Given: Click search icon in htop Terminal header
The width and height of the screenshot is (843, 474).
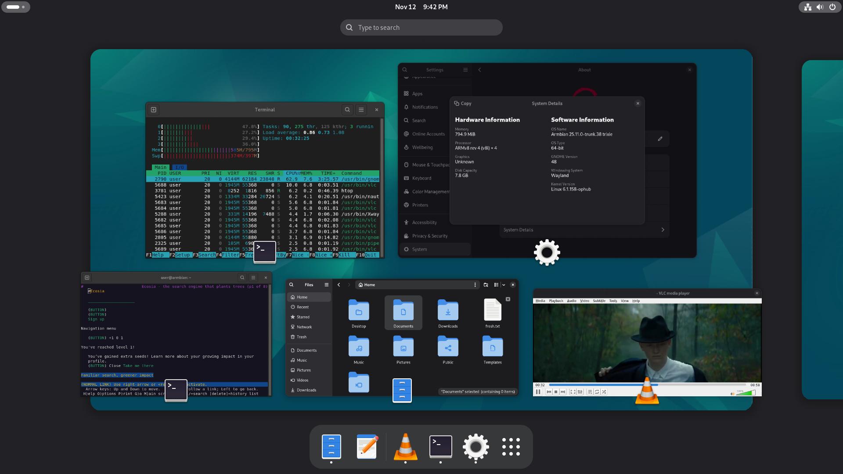Looking at the screenshot, I should tap(347, 110).
